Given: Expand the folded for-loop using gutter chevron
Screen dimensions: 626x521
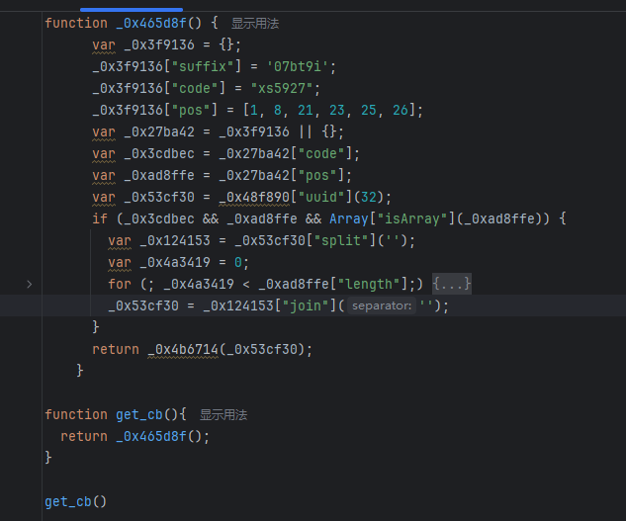Looking at the screenshot, I should pos(29,285).
